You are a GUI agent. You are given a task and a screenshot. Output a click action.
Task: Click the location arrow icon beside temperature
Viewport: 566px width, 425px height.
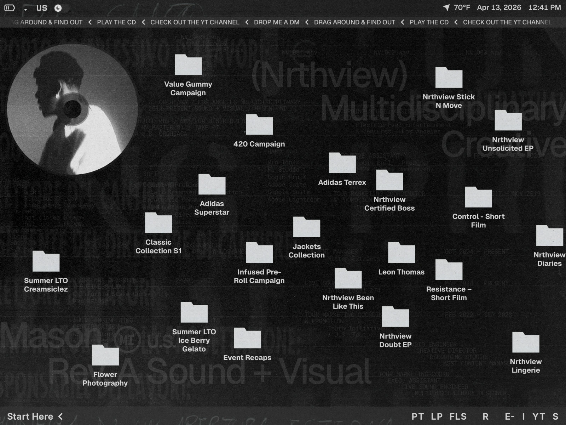click(446, 7)
